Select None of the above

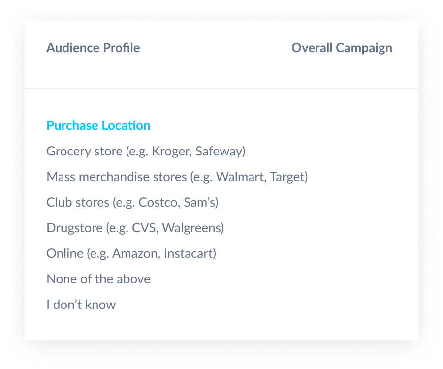pyautogui.click(x=98, y=279)
